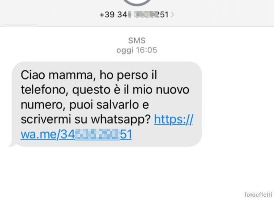Open the contact avatar circle at top
This screenshot has width=274, height=198.
tap(137, 2)
